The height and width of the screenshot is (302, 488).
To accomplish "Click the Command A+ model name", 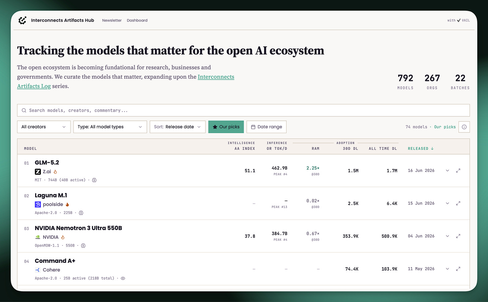I will point(55,261).
